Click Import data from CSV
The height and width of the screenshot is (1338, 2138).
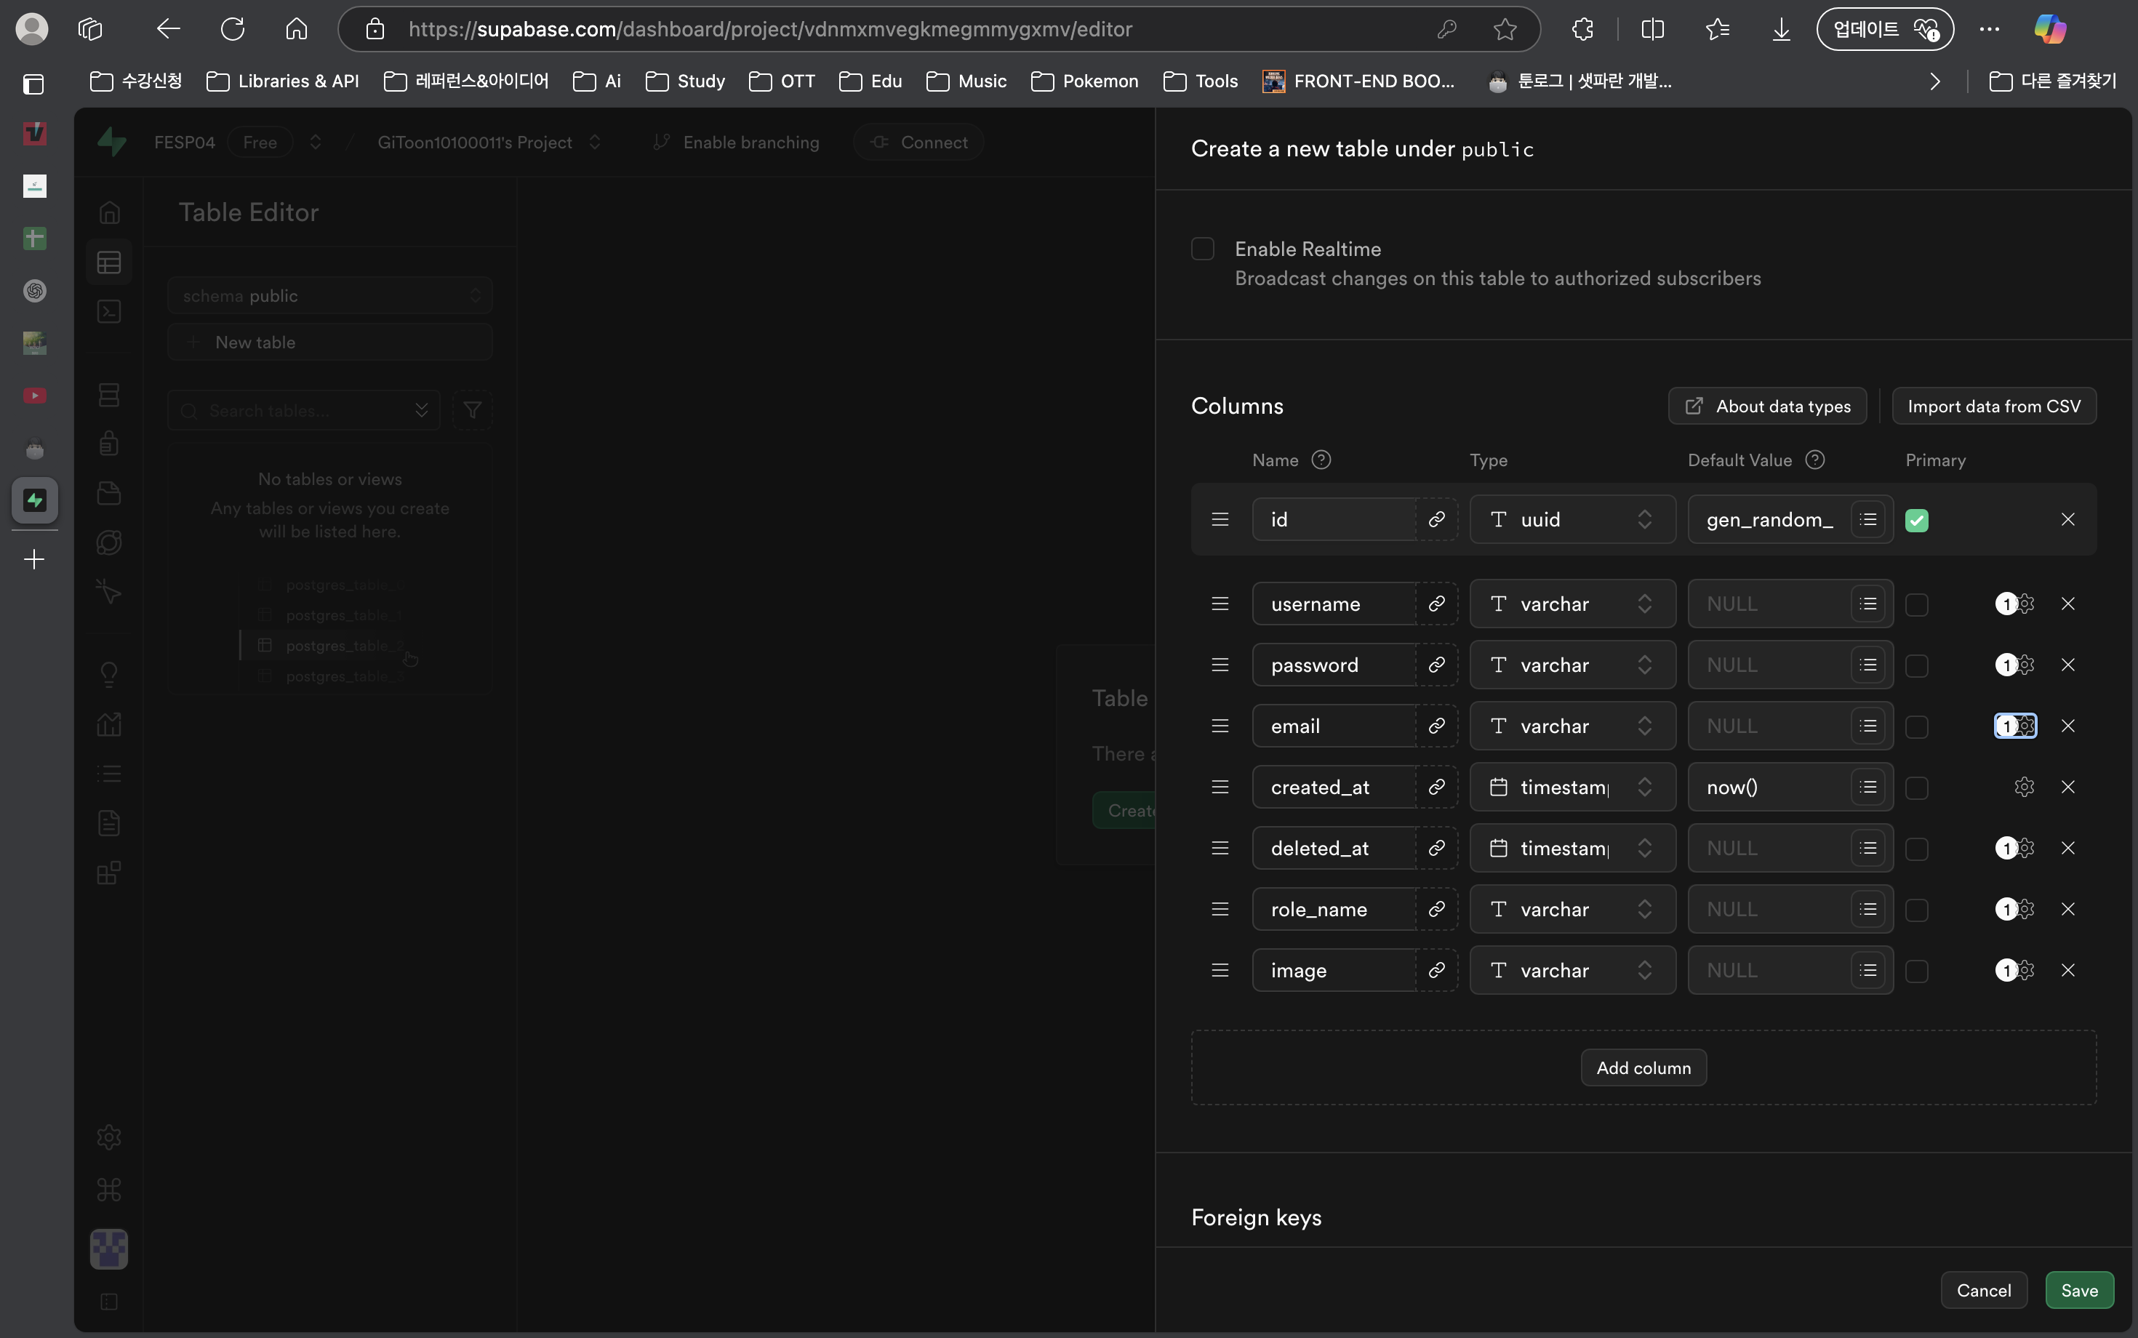pyautogui.click(x=1994, y=406)
